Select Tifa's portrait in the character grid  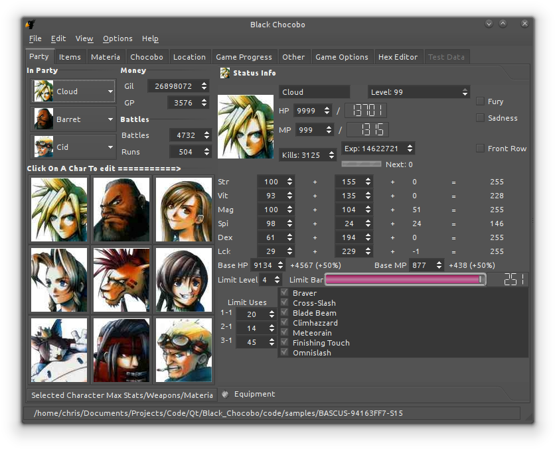coord(183,210)
